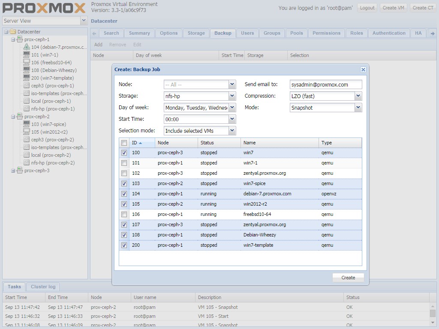Open the Mode dropdown set to Snapshot
This screenshot has height=329, width=439.
click(357, 108)
